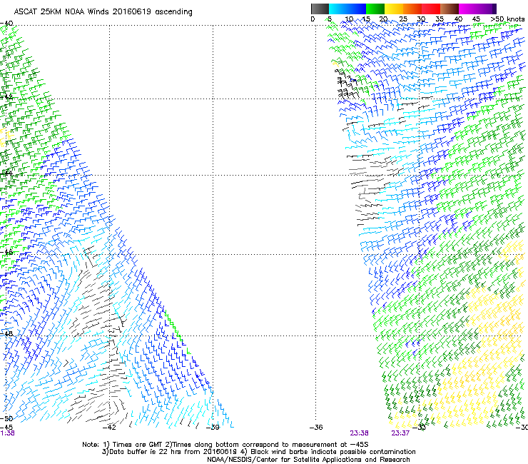Click the '-36' longitude label
The width and height of the screenshot is (528, 464).
coord(316,428)
